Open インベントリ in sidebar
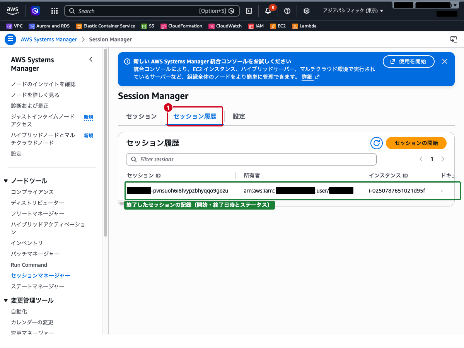Image resolution: width=464 pixels, height=348 pixels. coord(27,243)
